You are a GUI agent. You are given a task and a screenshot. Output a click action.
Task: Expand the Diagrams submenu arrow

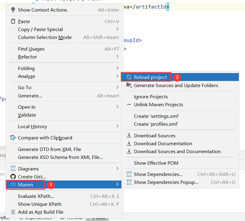(x=117, y=168)
